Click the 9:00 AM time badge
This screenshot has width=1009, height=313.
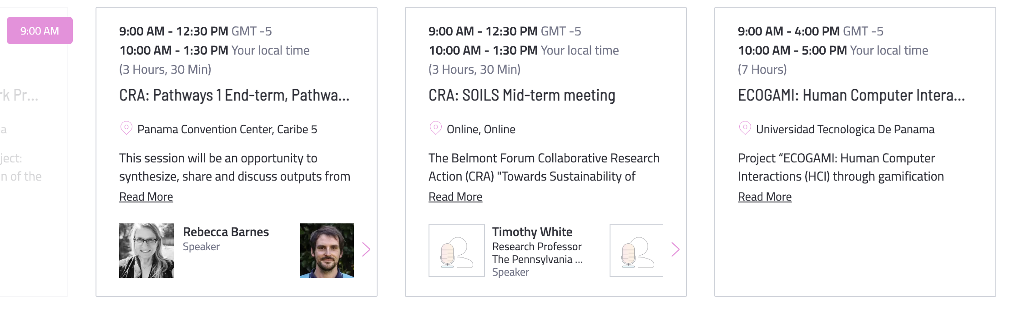[x=40, y=30]
